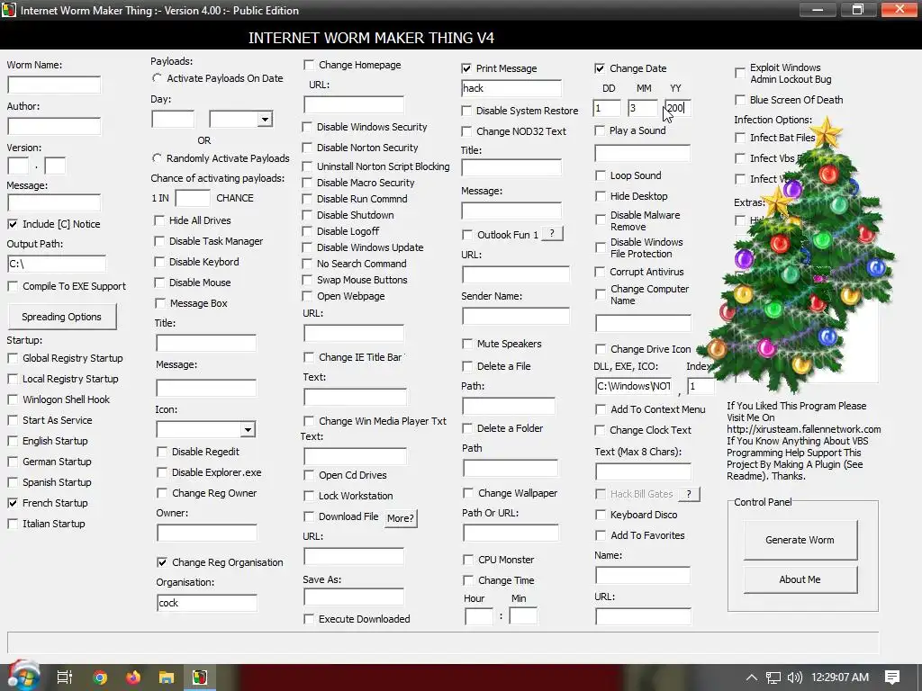Click the application icon in the title bar
Viewport: 922px width, 691px height.
[9, 10]
